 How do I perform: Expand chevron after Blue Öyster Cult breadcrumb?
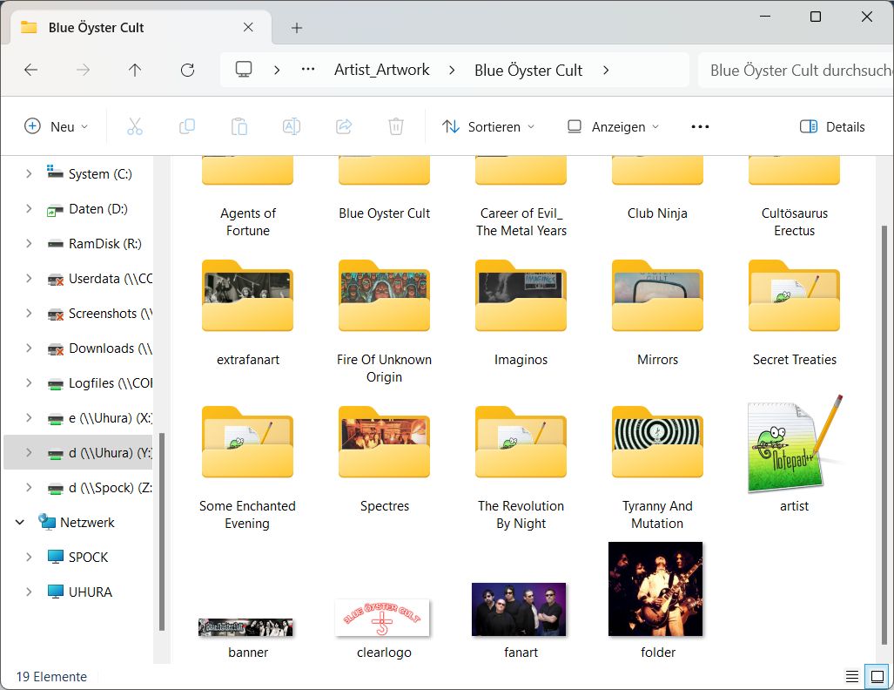[x=606, y=70]
